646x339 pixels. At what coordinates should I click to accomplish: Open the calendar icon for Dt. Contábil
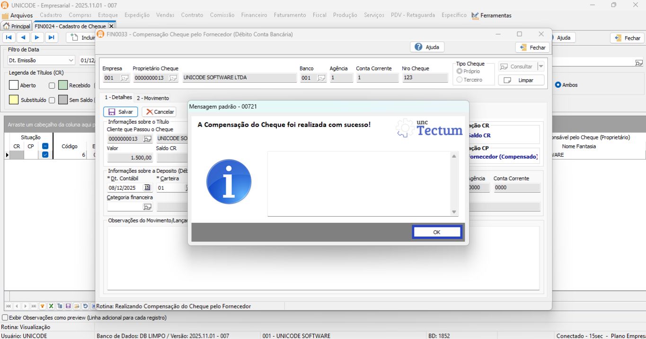tap(147, 188)
